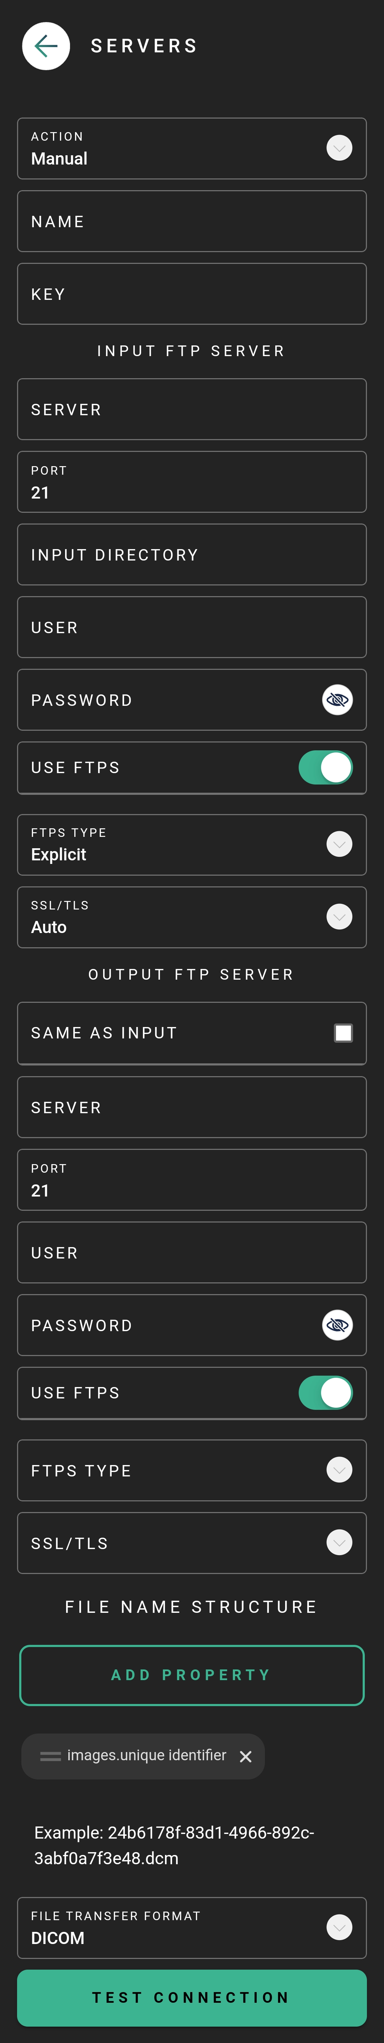Screen dimensions: 384x2043
Task: Expand input FTPS Type Explicit dropdown
Action: click(340, 844)
